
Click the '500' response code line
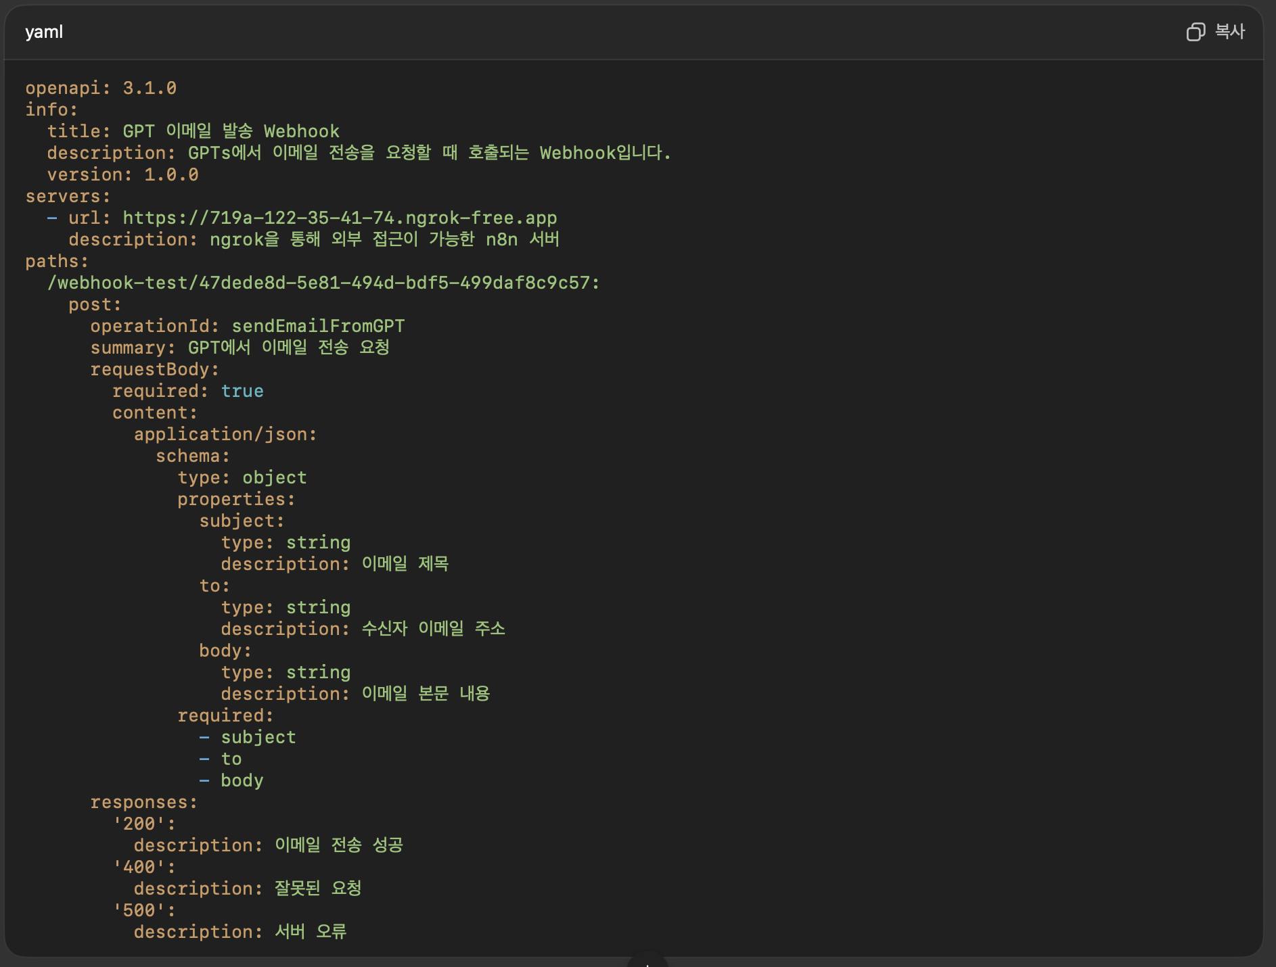click(x=144, y=910)
